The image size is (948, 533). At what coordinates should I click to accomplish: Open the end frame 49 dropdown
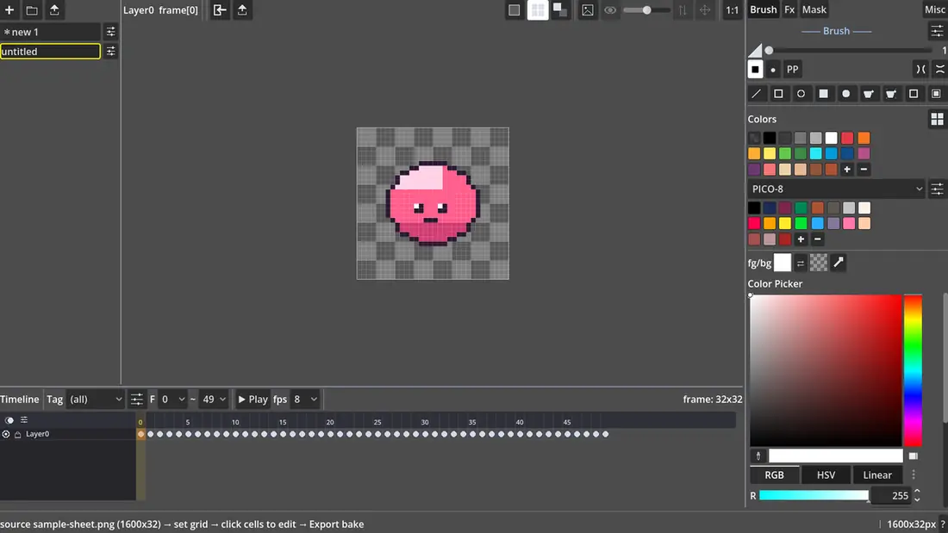coord(214,400)
